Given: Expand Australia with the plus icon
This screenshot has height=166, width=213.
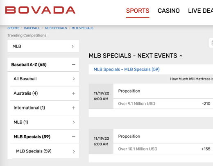Looking at the screenshot, I should (x=74, y=93).
